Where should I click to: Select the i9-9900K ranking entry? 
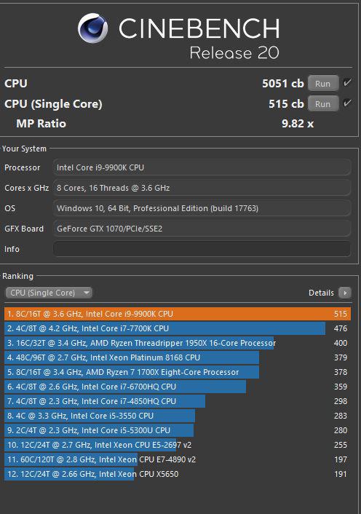tap(178, 314)
